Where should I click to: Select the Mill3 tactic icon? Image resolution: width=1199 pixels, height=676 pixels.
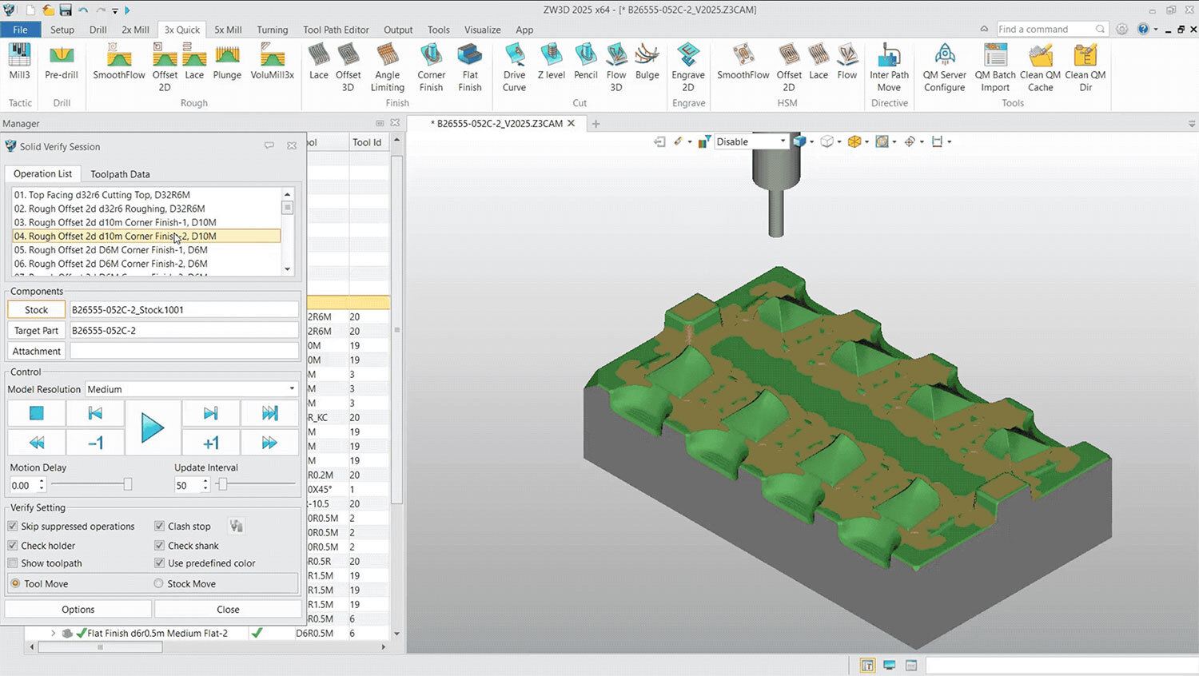pos(19,62)
